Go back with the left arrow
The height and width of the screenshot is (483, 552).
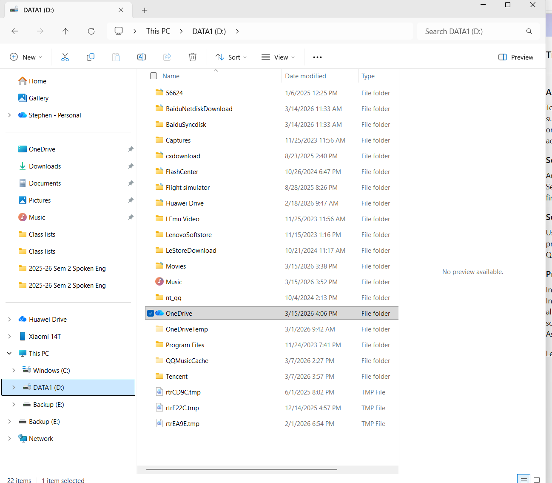(14, 31)
